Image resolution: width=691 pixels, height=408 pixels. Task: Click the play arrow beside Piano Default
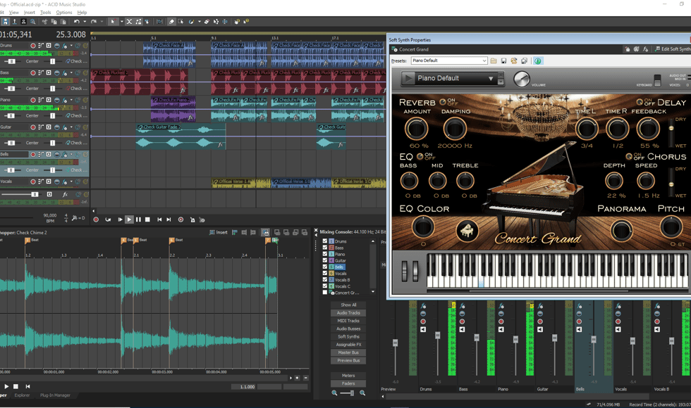[408, 78]
